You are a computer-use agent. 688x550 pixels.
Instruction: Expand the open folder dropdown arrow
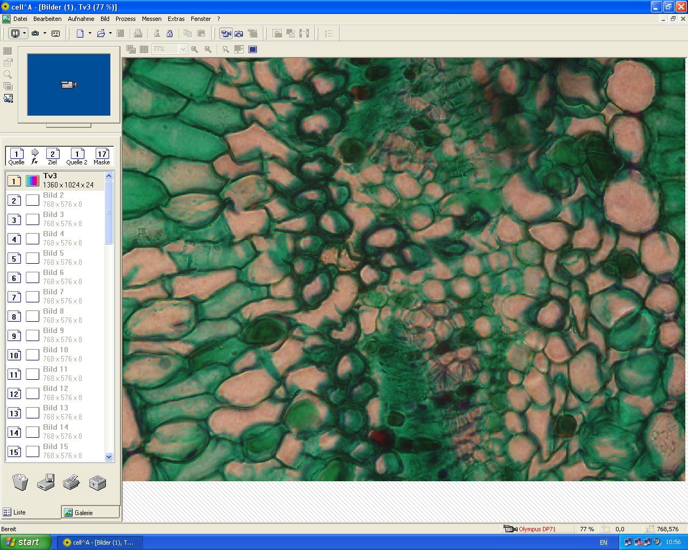[x=110, y=33]
